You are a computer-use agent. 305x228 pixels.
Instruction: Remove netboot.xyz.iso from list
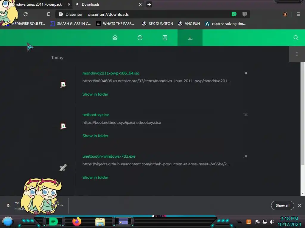(x=246, y=115)
